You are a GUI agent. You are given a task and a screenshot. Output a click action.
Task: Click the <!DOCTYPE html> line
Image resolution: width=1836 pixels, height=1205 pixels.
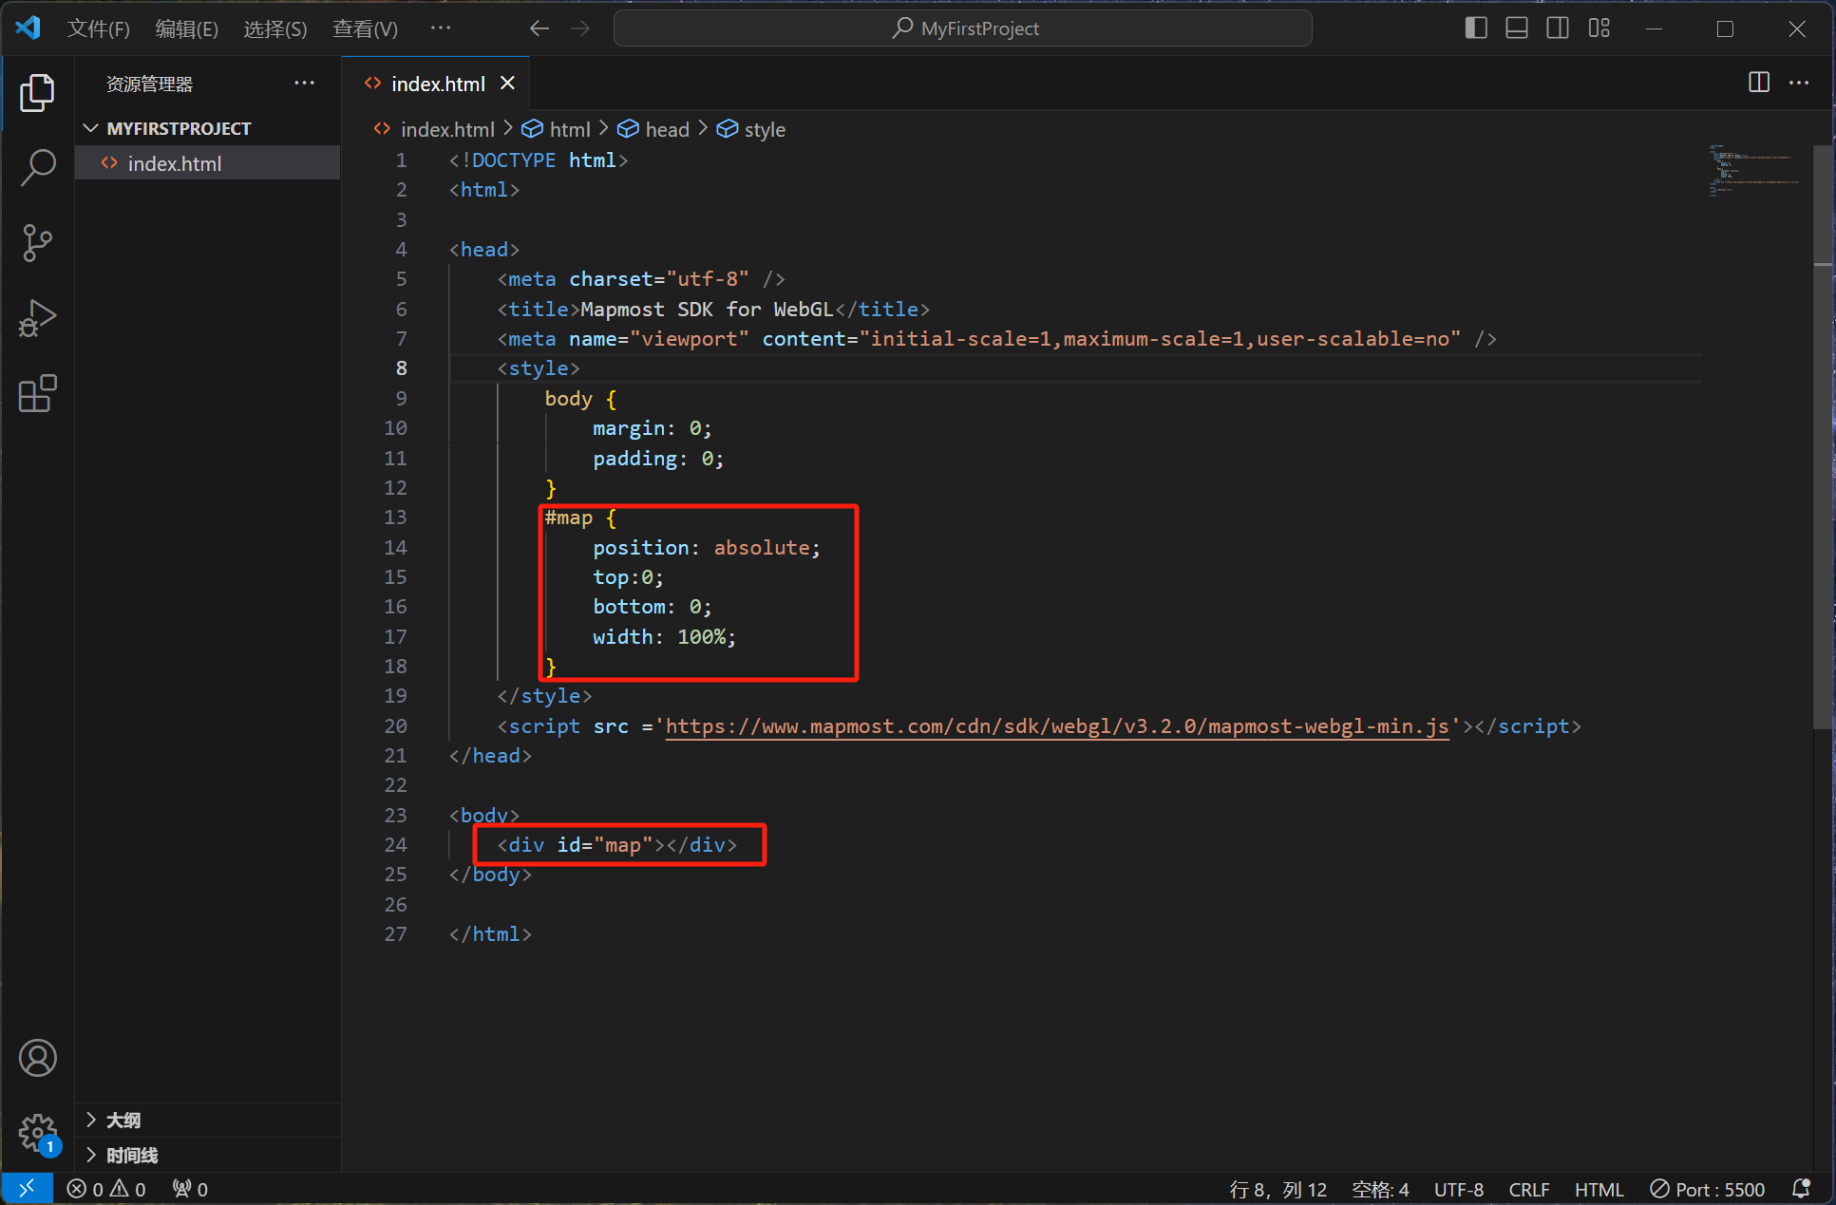coord(539,160)
